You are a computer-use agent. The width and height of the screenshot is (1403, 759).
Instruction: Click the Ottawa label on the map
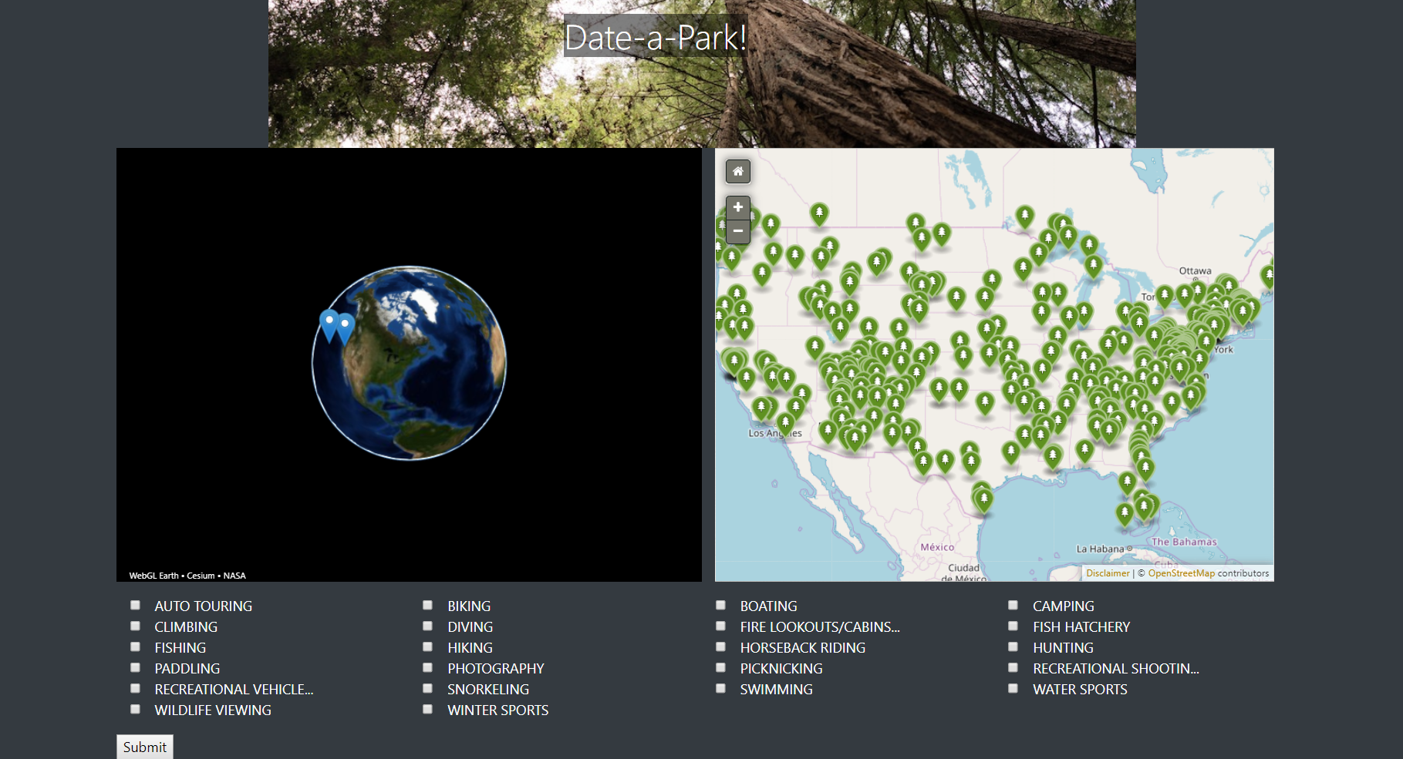[1195, 270]
